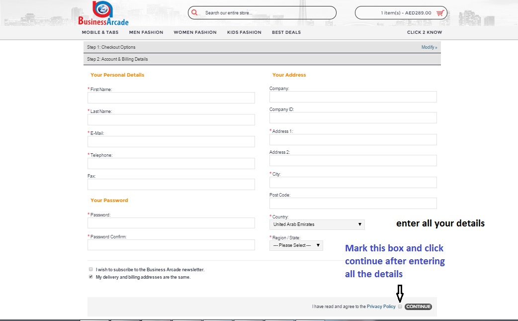Click the Fax field

pos(171,185)
